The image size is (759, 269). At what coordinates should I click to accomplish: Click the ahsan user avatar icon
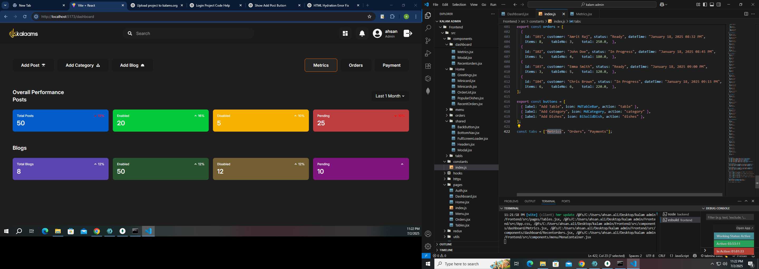pyautogui.click(x=377, y=33)
